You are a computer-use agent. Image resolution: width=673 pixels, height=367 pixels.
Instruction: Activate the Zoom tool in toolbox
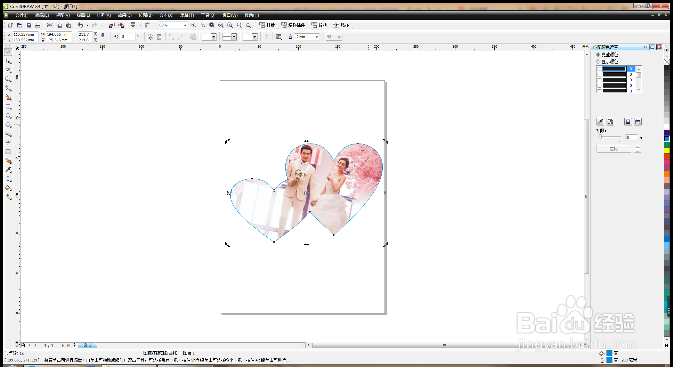point(8,79)
